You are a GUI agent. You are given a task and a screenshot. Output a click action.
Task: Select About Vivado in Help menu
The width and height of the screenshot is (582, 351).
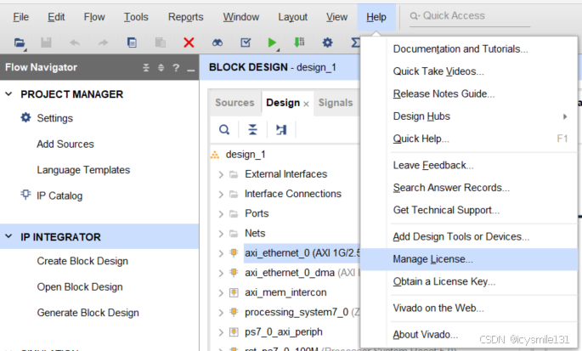click(469, 335)
